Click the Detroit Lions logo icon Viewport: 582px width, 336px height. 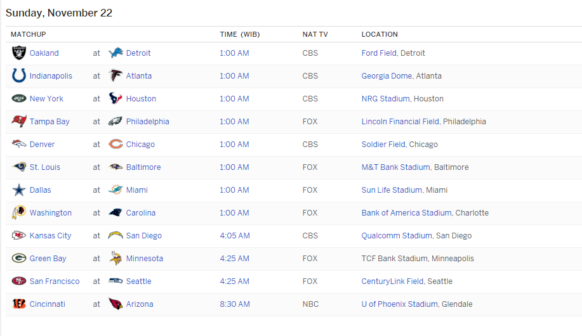click(116, 53)
